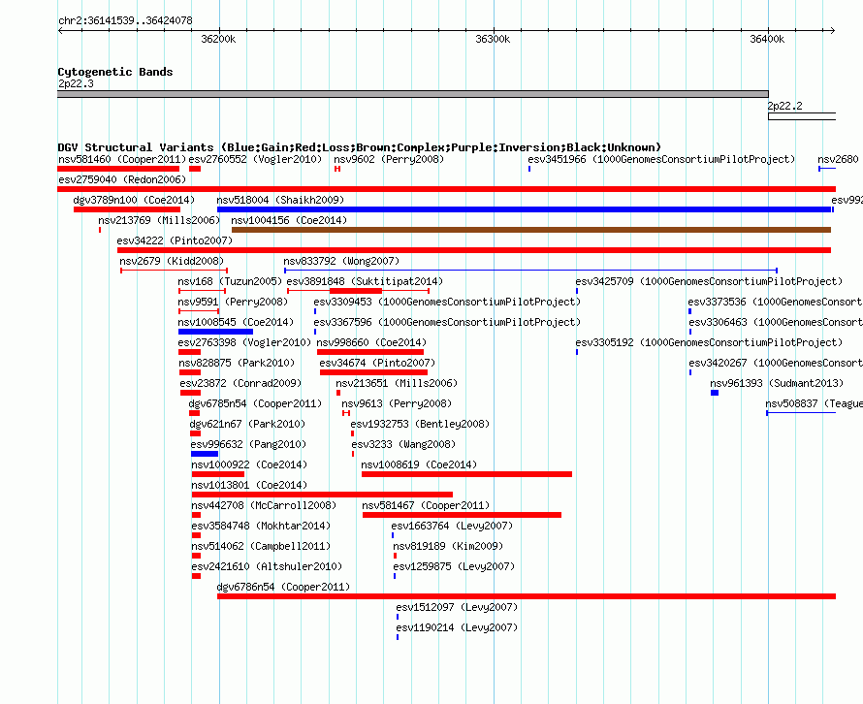The image size is (863, 704).
Task: Select the 2p22.3 cytogenetic band bar
Action: pos(413,94)
